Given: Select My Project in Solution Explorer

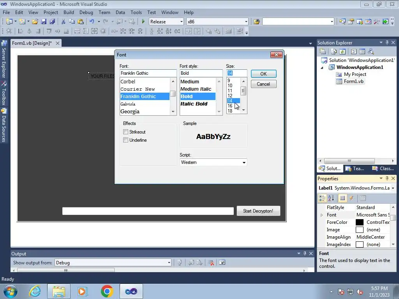Looking at the screenshot, I should (x=355, y=74).
